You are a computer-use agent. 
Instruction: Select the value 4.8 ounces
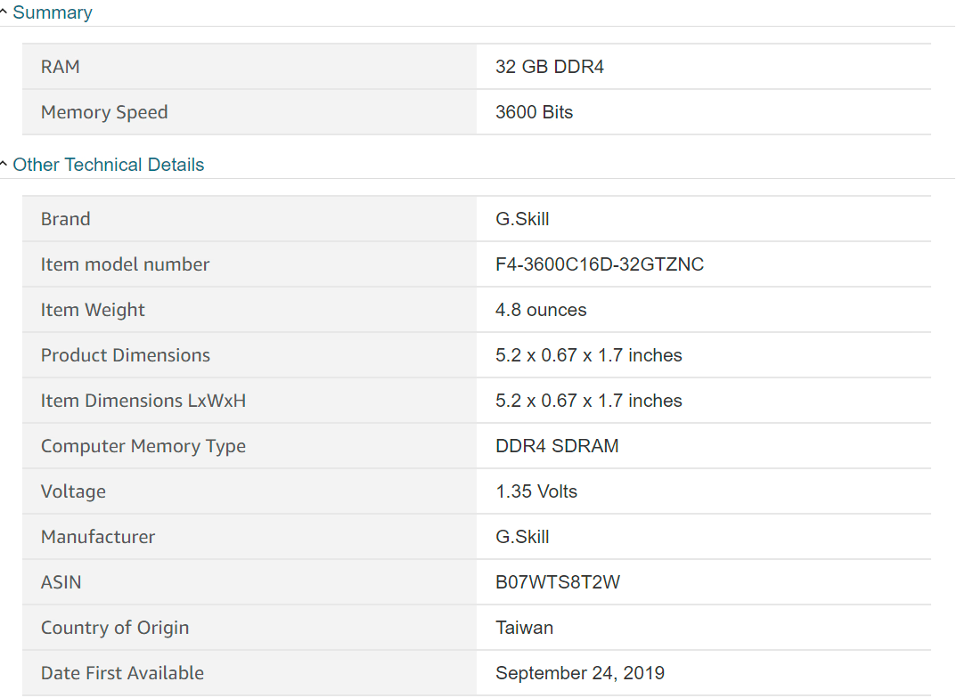[x=541, y=310]
